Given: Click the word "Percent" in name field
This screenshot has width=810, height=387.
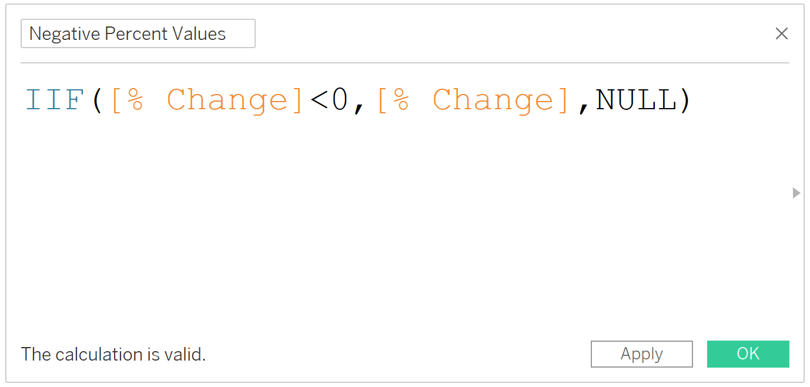Looking at the screenshot, I should point(137,34).
